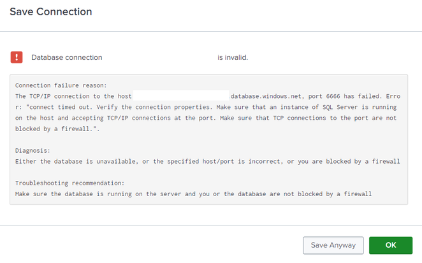This screenshot has width=422, height=263.
Task: Click the redacted host name area
Action: coord(181,96)
